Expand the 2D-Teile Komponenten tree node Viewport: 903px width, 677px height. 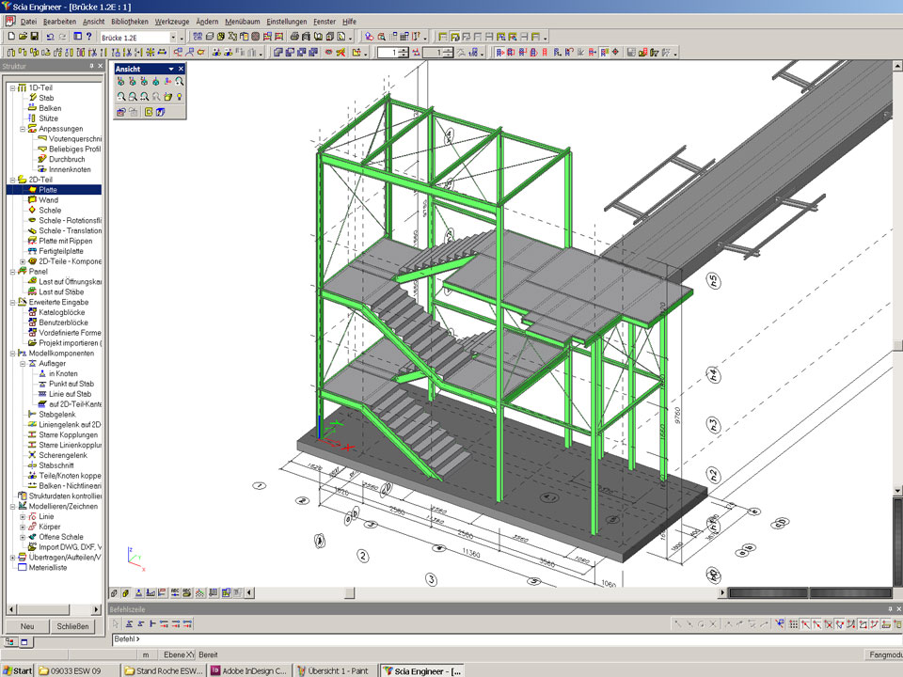click(x=23, y=261)
